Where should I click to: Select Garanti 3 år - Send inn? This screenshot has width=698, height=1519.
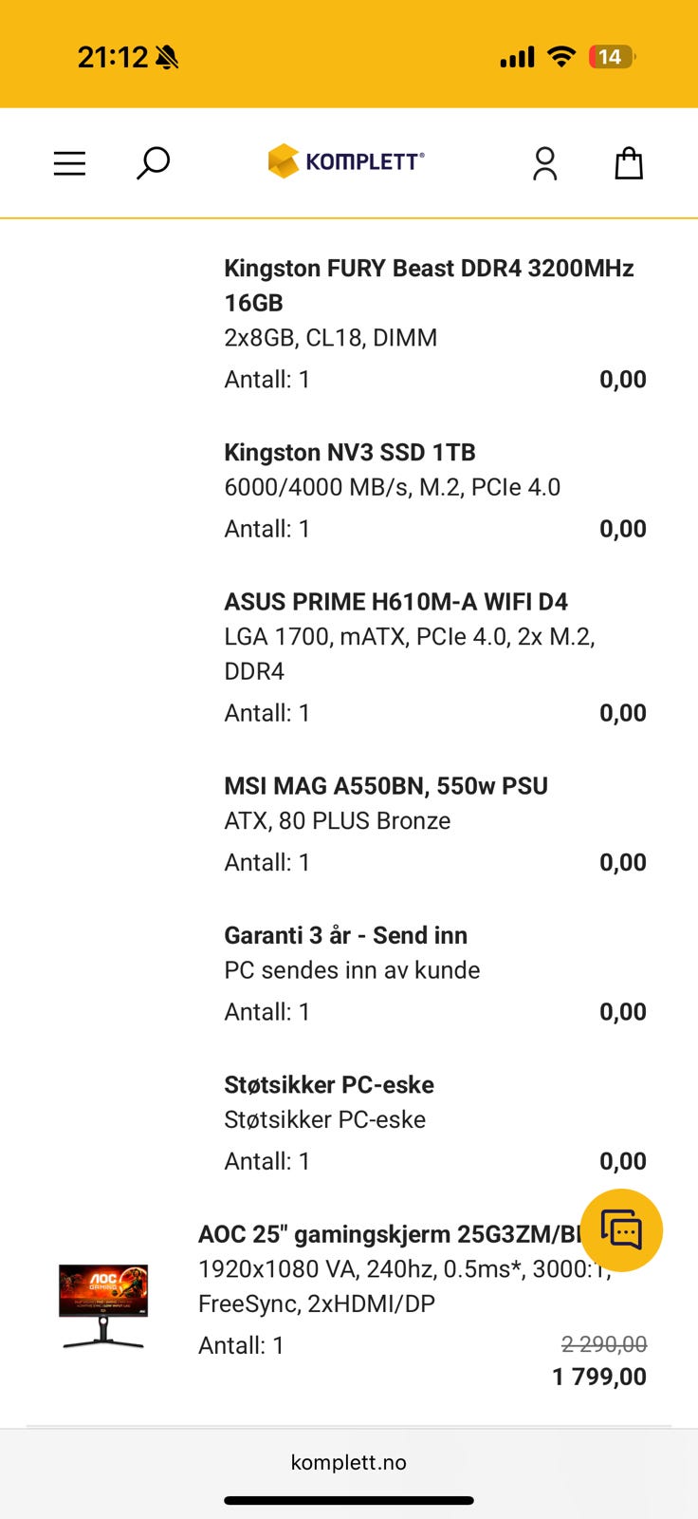click(x=345, y=935)
